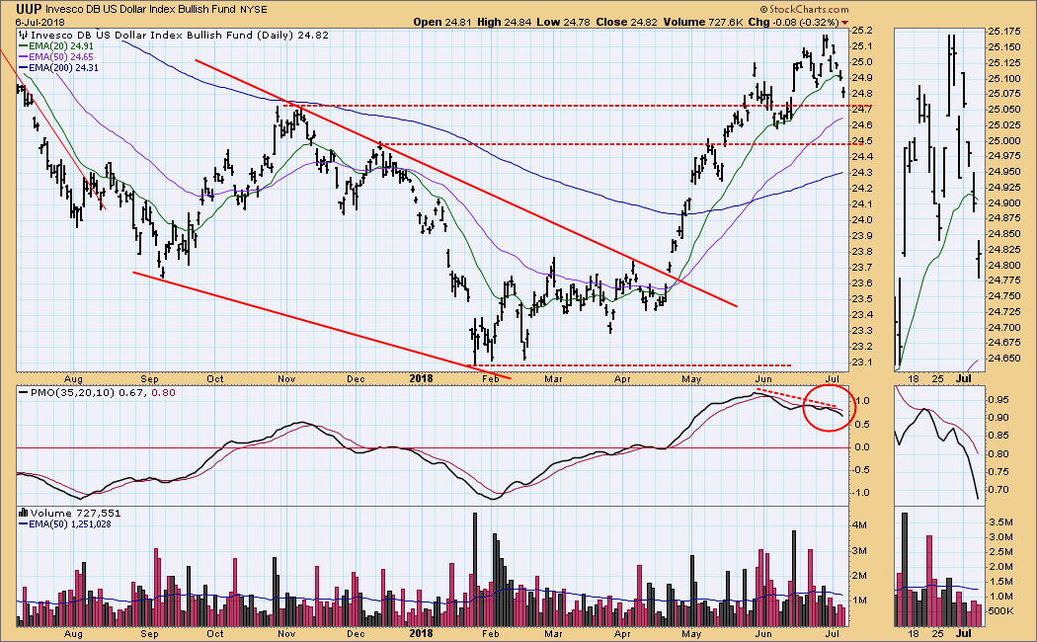Viewport: 1037px width, 642px height.
Task: Click the 500K volume zoom axis label
Action: coord(999,611)
